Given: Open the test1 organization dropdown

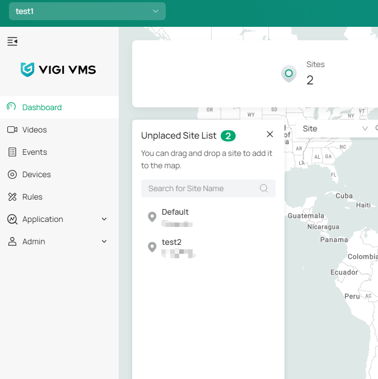Looking at the screenshot, I should [87, 11].
